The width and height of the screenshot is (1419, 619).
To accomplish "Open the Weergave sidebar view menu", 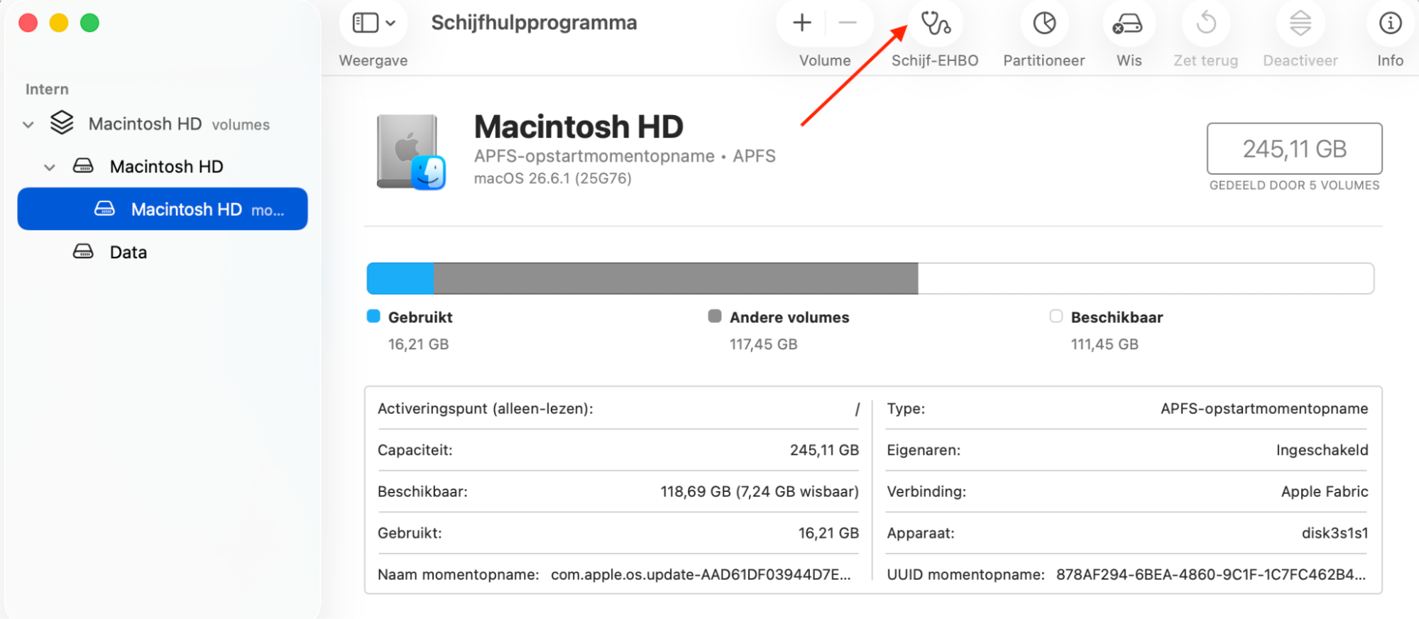I will (373, 23).
